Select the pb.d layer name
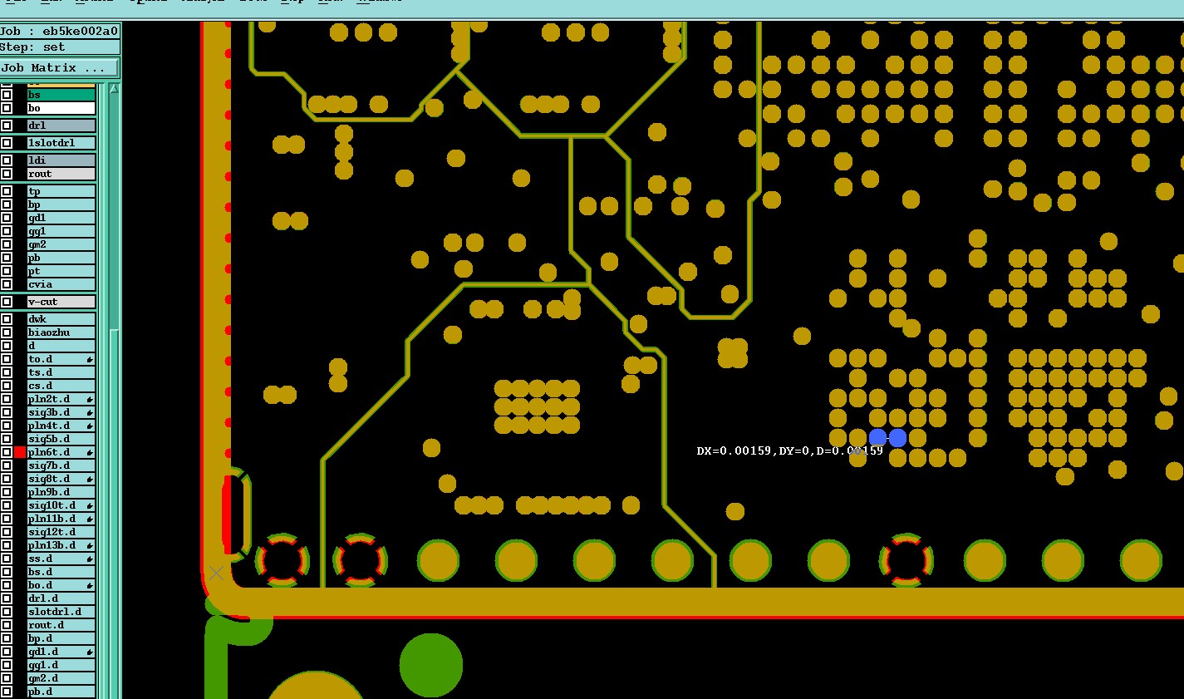 (x=61, y=692)
